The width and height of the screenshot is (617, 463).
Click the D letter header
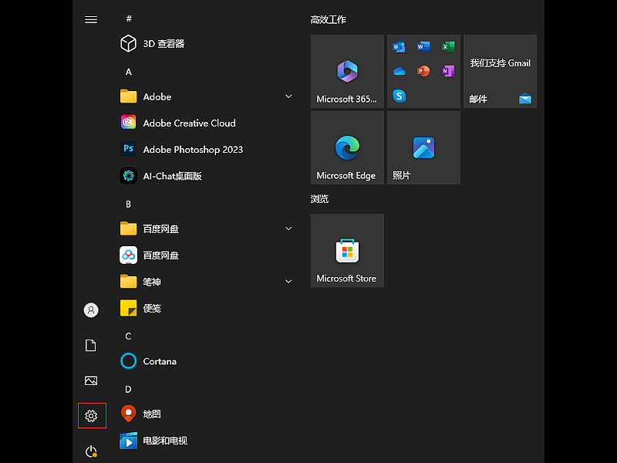tap(128, 389)
